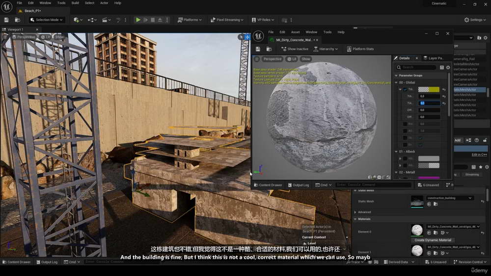Click Create Dynamic Material button
Viewport: 491px width, 276px height.
[x=433, y=240]
